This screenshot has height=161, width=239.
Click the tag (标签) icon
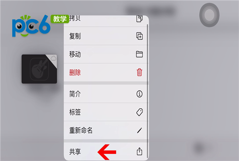coord(139,112)
